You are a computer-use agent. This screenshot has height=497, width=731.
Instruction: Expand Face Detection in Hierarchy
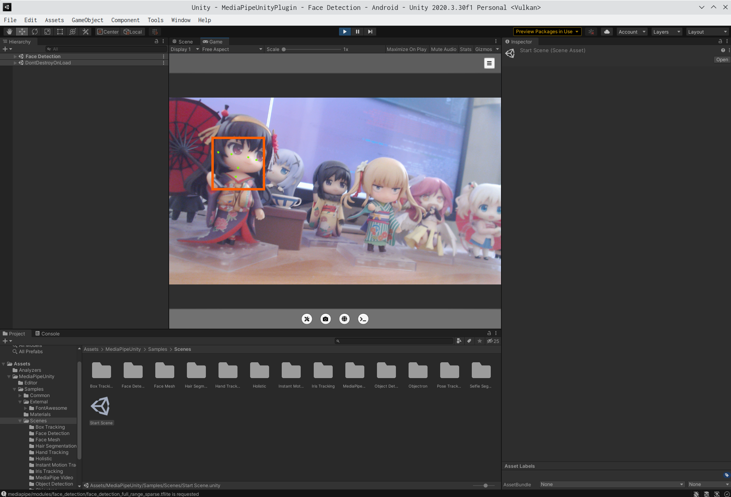(15, 56)
